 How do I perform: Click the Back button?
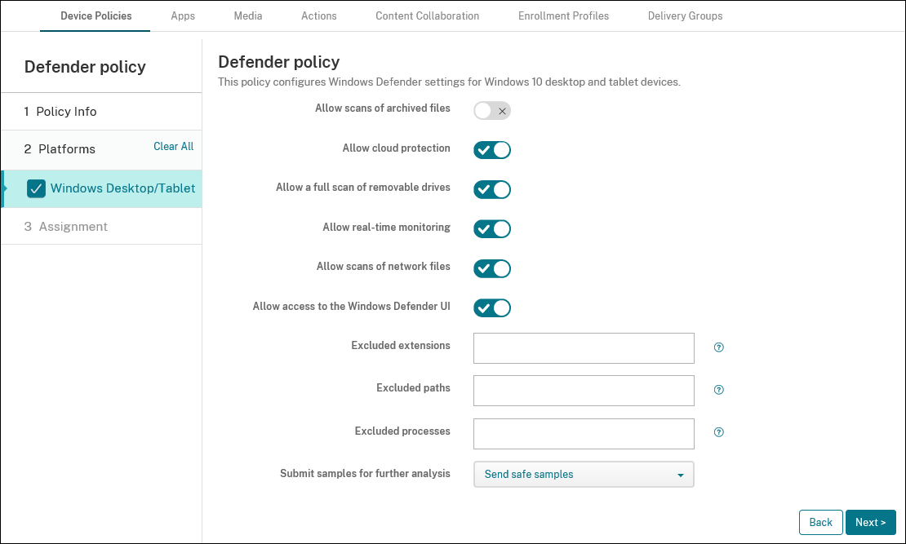point(820,523)
